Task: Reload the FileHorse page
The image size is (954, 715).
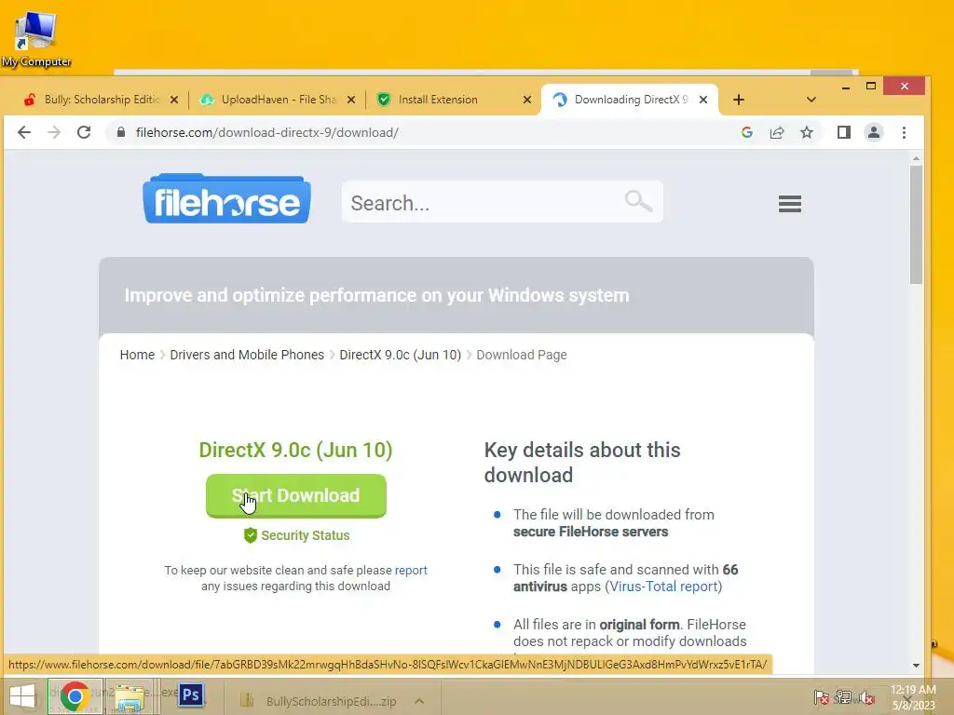Action: pyautogui.click(x=84, y=132)
